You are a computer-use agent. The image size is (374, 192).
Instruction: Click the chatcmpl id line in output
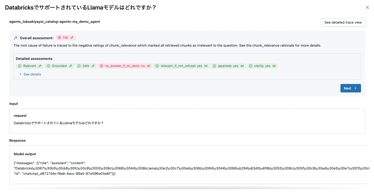click(65, 173)
